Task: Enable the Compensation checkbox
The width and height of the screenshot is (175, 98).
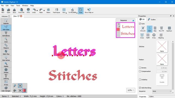Action: [x=140, y=71]
